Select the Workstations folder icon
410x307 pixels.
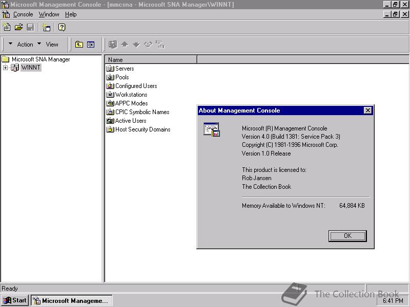[110, 95]
